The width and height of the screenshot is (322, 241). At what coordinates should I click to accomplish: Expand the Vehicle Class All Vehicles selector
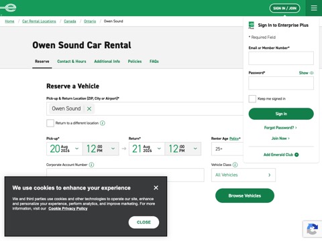(x=244, y=175)
